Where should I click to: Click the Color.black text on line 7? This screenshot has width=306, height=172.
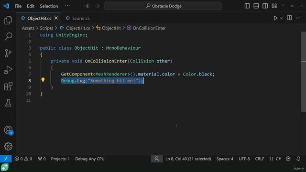[197, 74]
